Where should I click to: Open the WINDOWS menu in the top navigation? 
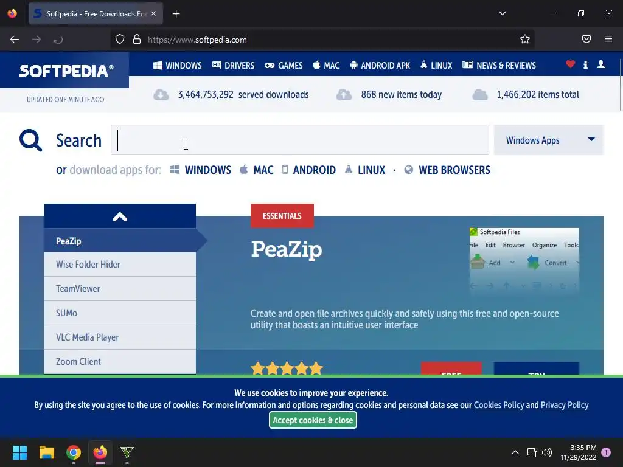point(178,66)
